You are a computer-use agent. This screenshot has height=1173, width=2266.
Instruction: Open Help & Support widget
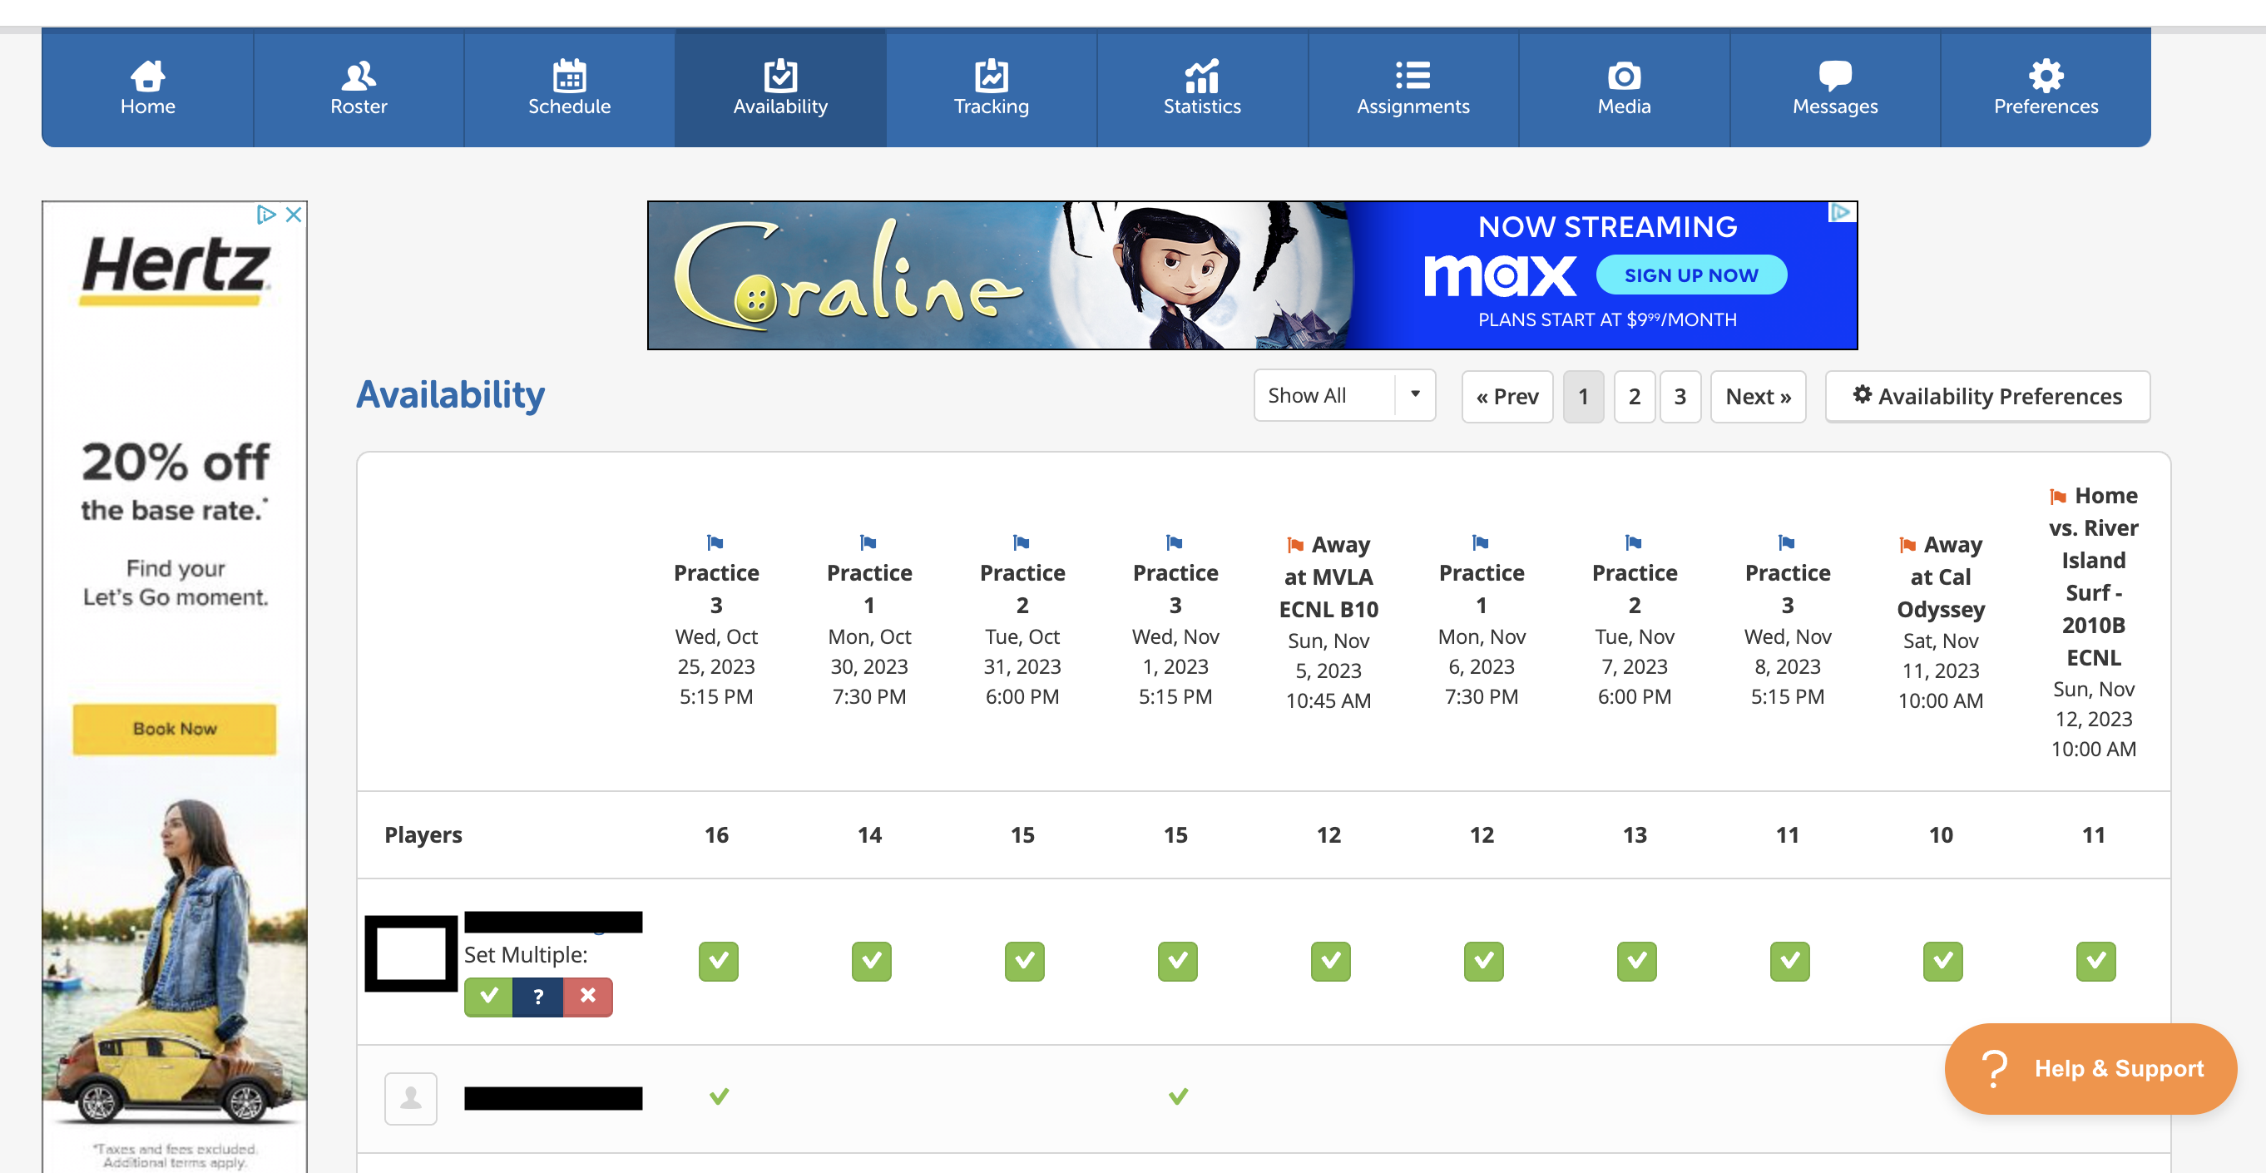(2090, 1068)
